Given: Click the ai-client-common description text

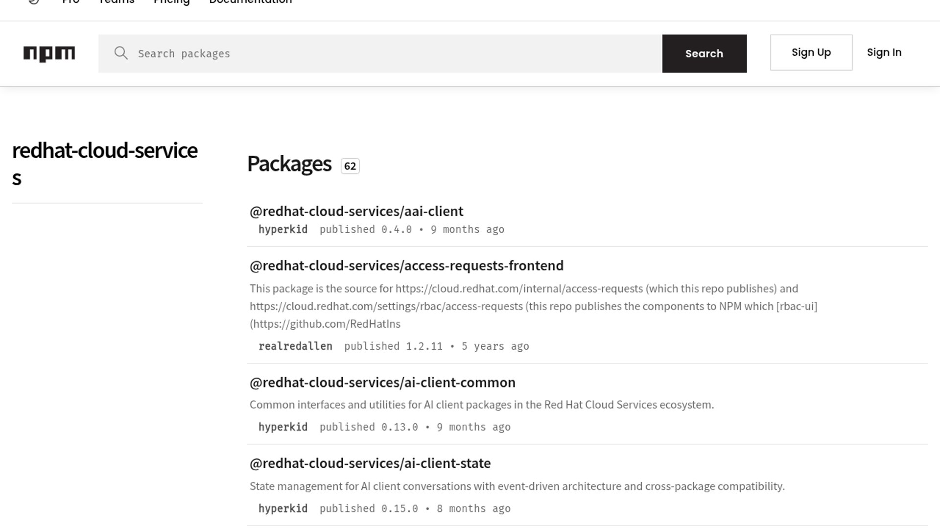Looking at the screenshot, I should click(x=482, y=405).
